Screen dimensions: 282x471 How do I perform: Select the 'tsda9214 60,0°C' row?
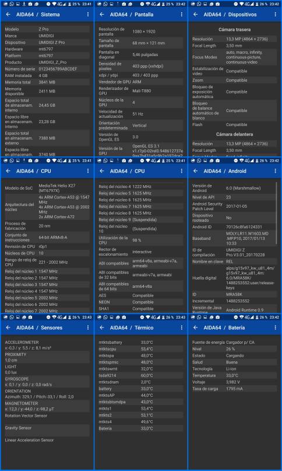pos(140,375)
